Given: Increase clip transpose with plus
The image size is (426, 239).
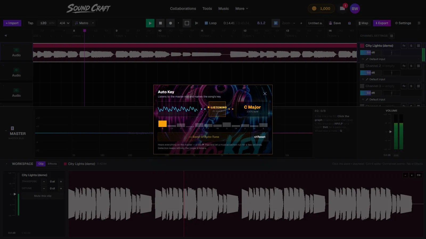Looking at the screenshot, I should [x=61, y=182].
